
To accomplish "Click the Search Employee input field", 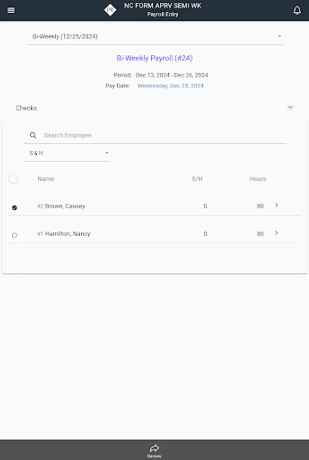I will tap(153, 135).
